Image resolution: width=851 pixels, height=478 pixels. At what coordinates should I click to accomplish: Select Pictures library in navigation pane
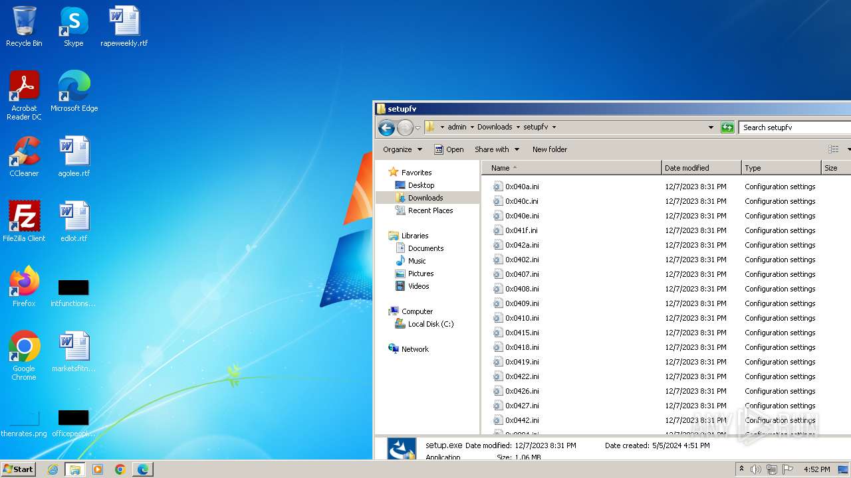coord(415,274)
